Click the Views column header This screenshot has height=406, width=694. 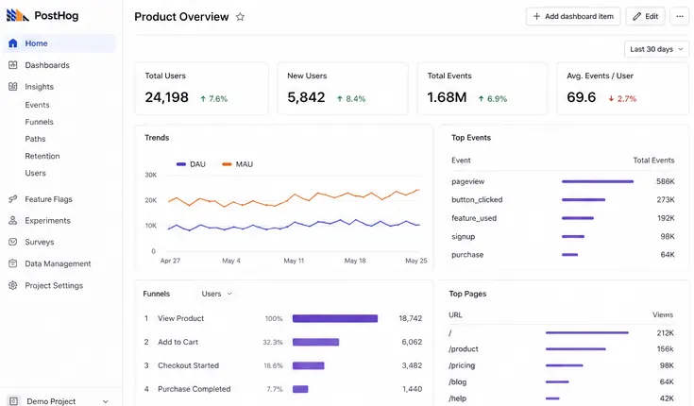[x=663, y=314]
